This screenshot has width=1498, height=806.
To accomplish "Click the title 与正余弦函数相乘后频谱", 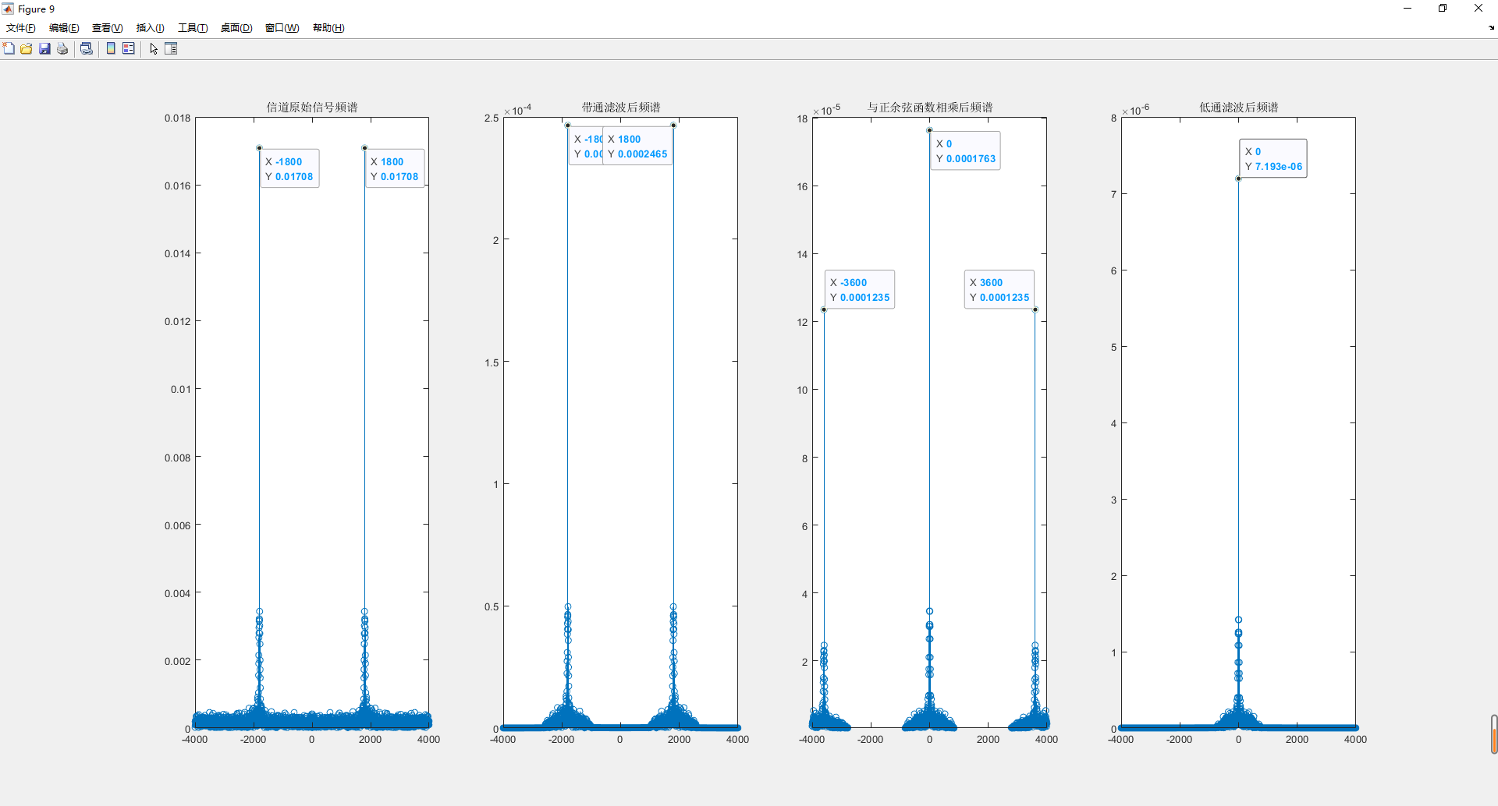I will pyautogui.click(x=930, y=108).
